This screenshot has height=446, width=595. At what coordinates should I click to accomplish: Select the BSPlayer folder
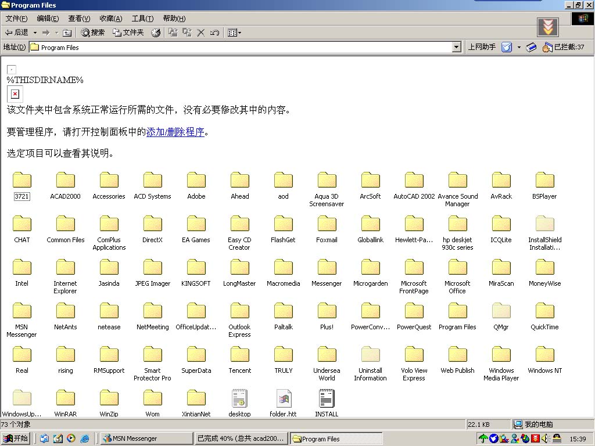pyautogui.click(x=544, y=186)
